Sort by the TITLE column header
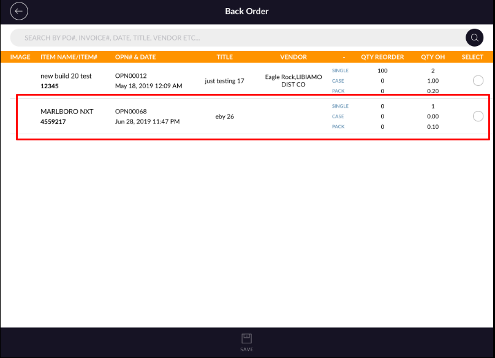The height and width of the screenshot is (358, 495). pos(225,57)
